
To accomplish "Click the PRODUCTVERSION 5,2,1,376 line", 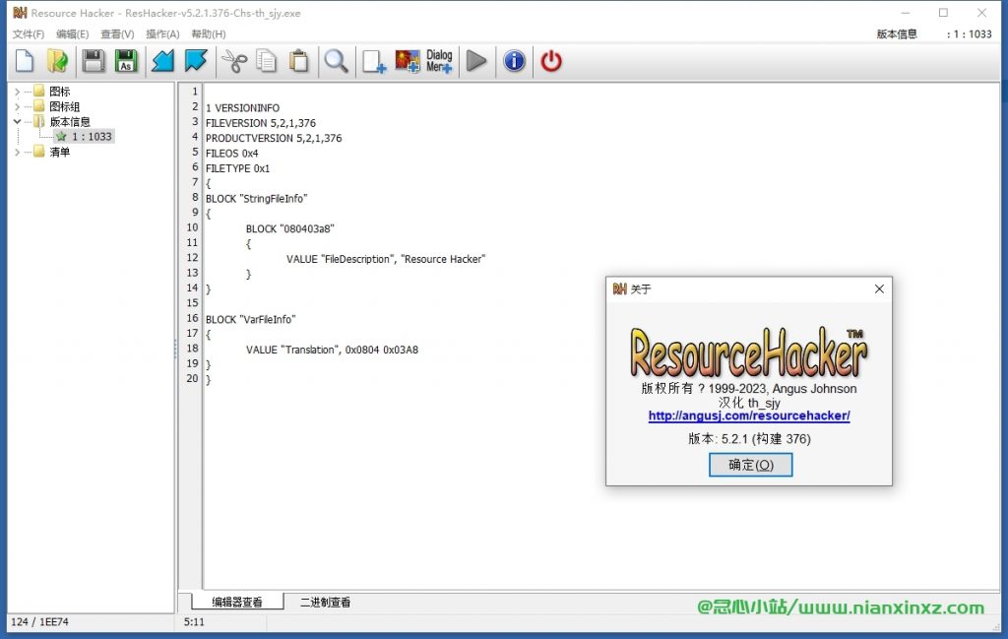I will pos(274,138).
